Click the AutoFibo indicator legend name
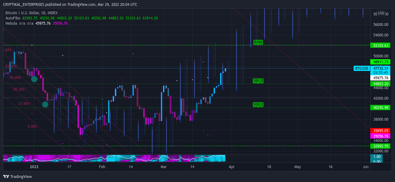This screenshot has height=182, width=395. coord(13,18)
